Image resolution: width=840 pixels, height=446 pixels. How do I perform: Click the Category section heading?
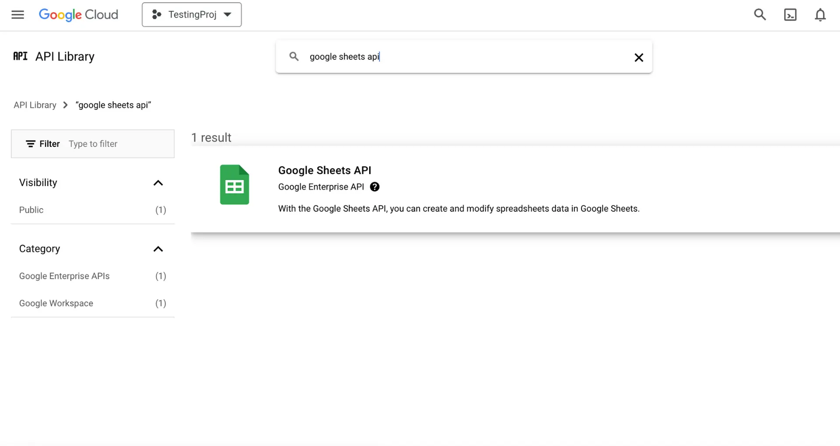pyautogui.click(x=39, y=249)
